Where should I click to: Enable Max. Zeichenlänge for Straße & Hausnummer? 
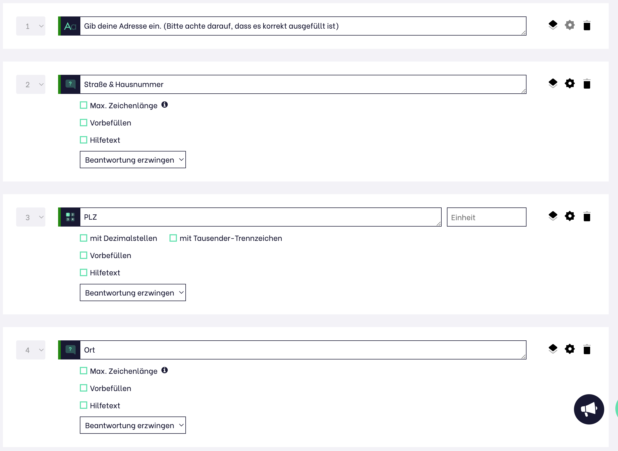[x=84, y=105]
